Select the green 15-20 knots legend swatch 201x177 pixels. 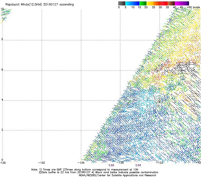[x=143, y=3]
